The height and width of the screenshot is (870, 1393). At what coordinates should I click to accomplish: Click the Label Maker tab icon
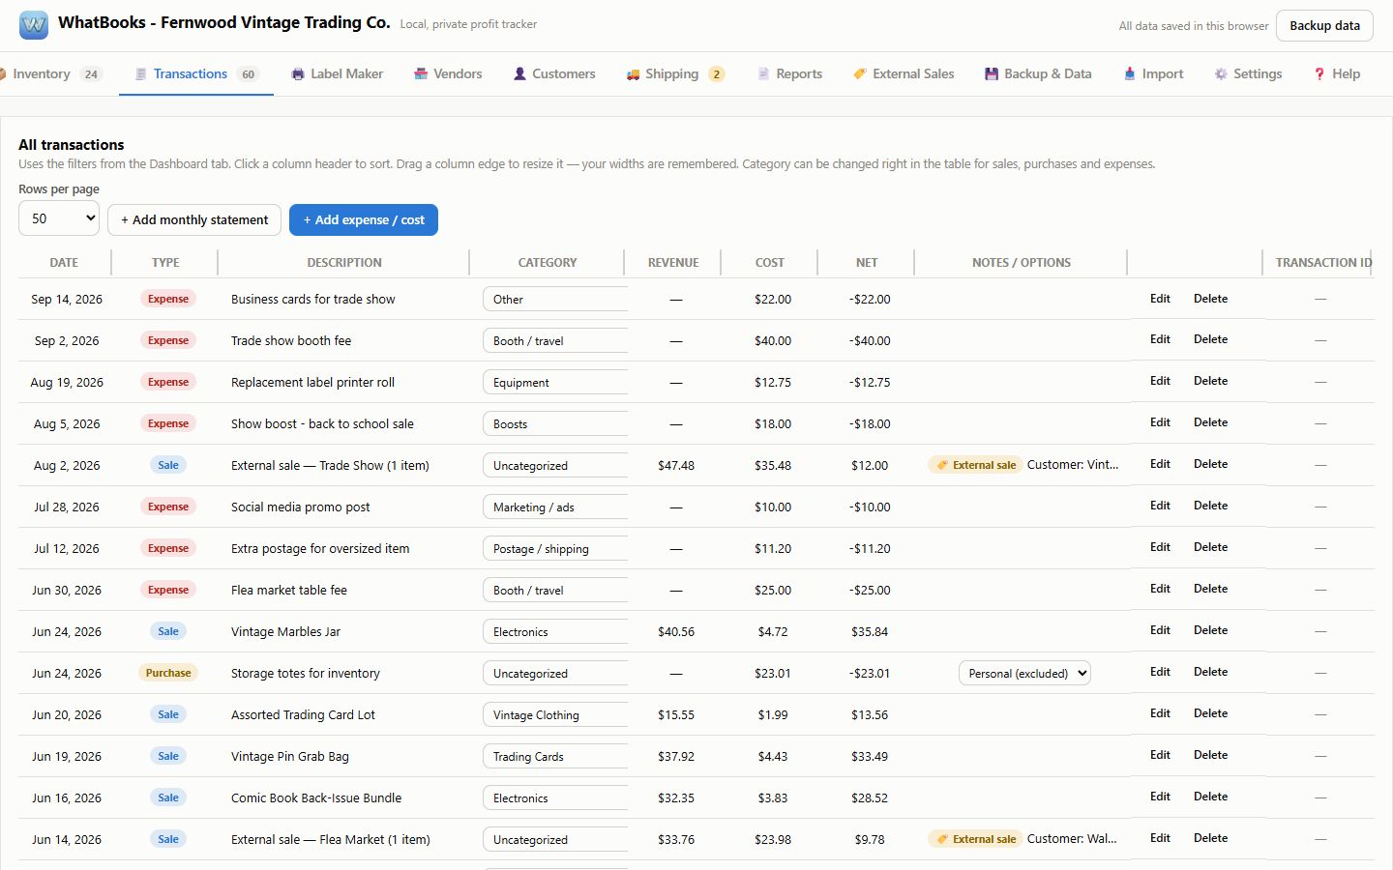298,74
